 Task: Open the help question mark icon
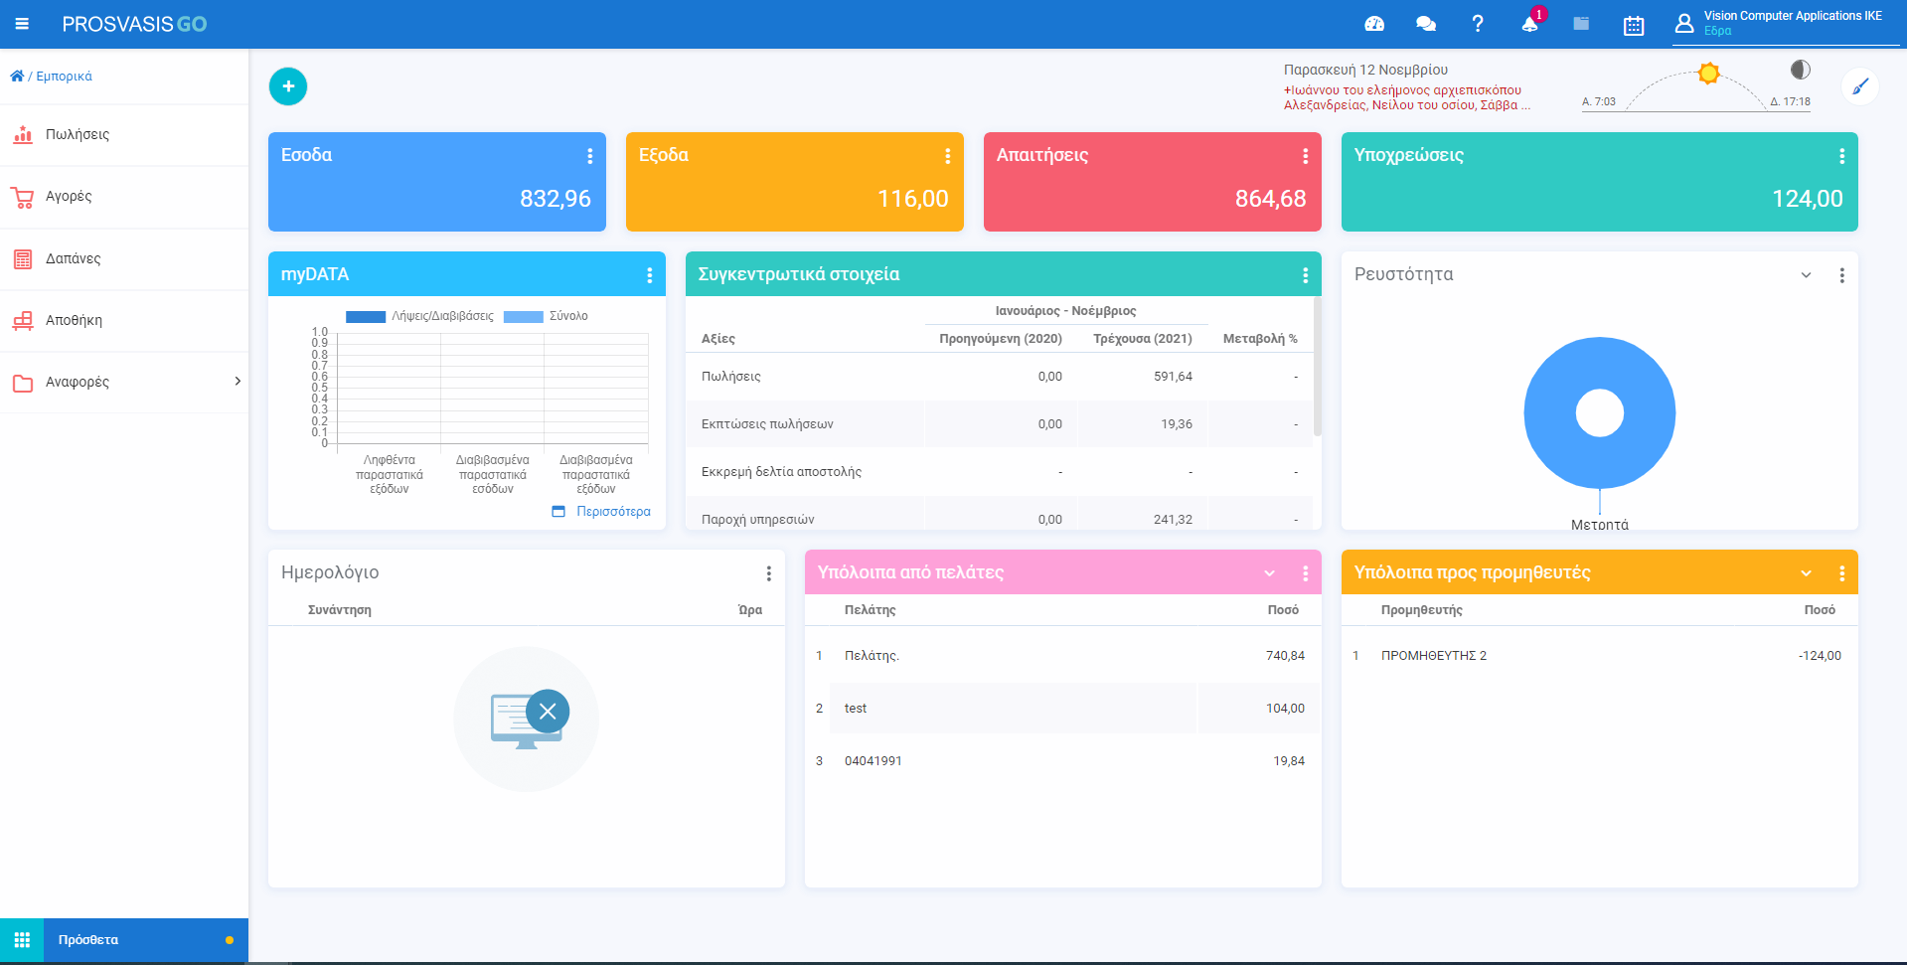point(1478,24)
